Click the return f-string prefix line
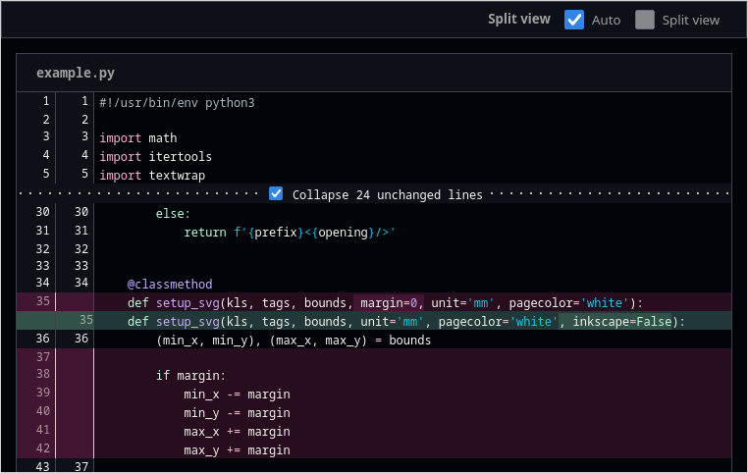The width and height of the screenshot is (748, 473). pos(289,232)
